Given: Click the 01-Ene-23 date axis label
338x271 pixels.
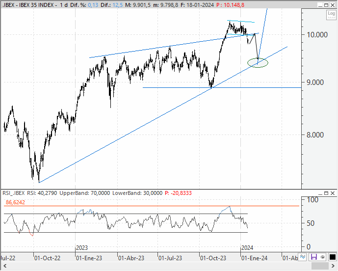Looking at the screenshot, I should pos(89,258).
